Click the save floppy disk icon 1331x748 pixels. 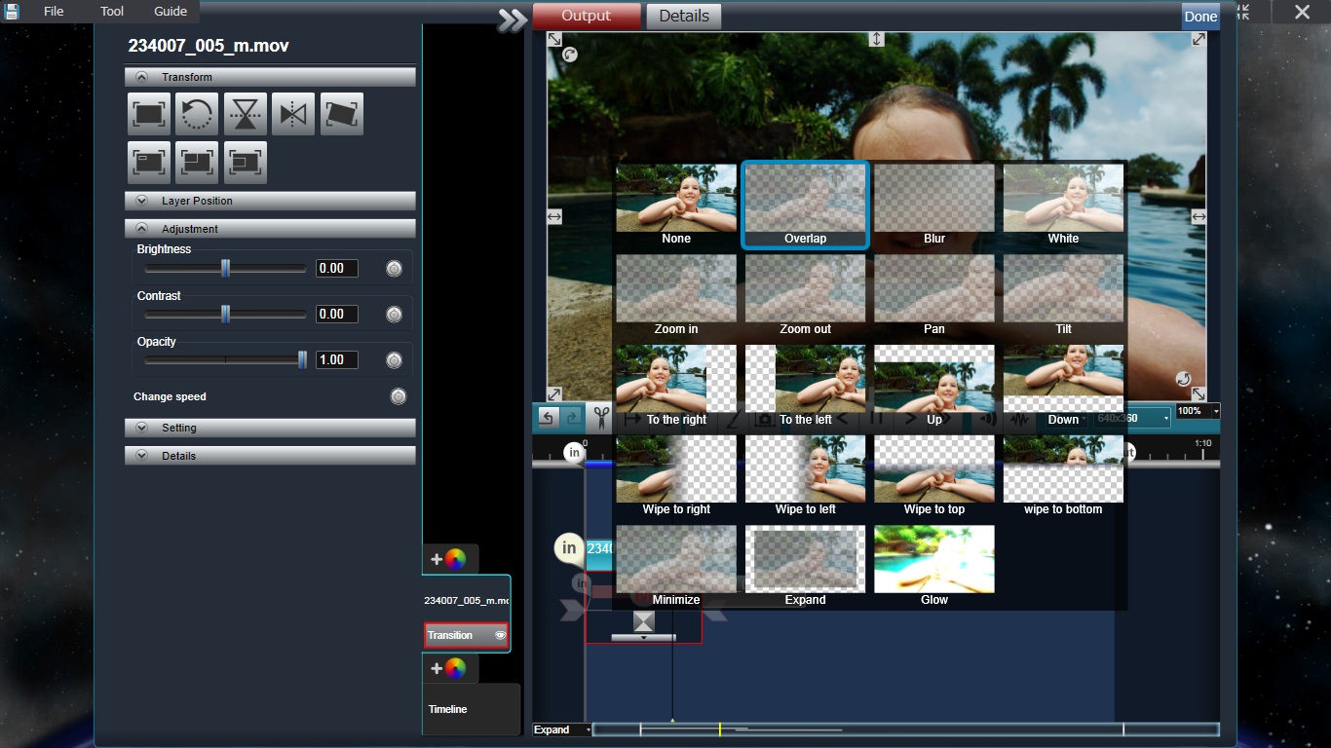12,12
